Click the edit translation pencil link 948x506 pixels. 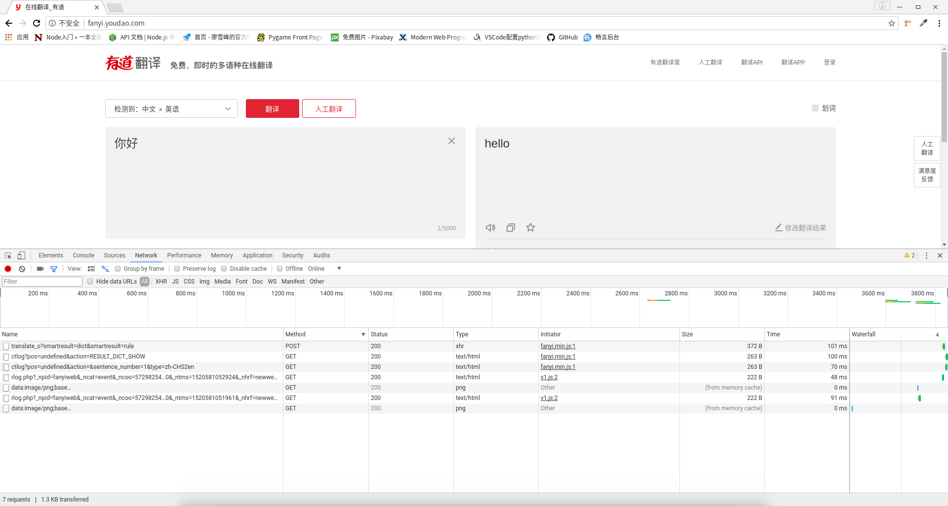tap(800, 228)
